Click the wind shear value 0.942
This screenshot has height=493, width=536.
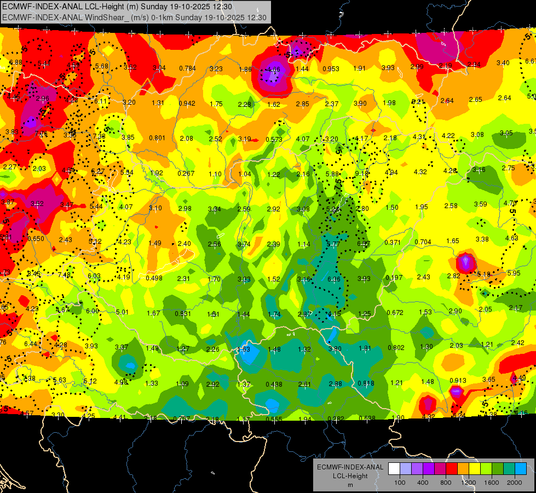[187, 104]
